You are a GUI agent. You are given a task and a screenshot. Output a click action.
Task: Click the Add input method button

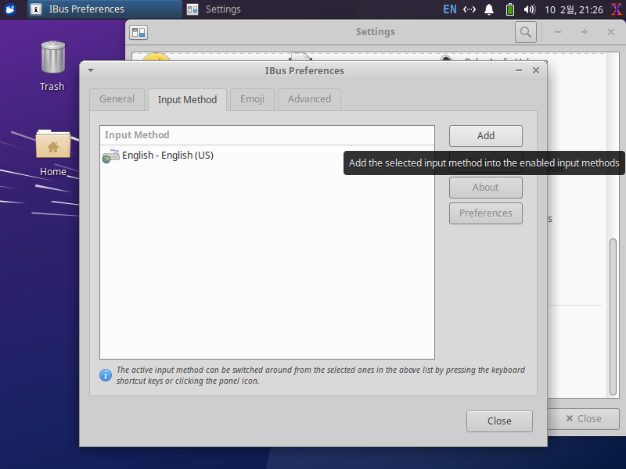click(x=485, y=136)
